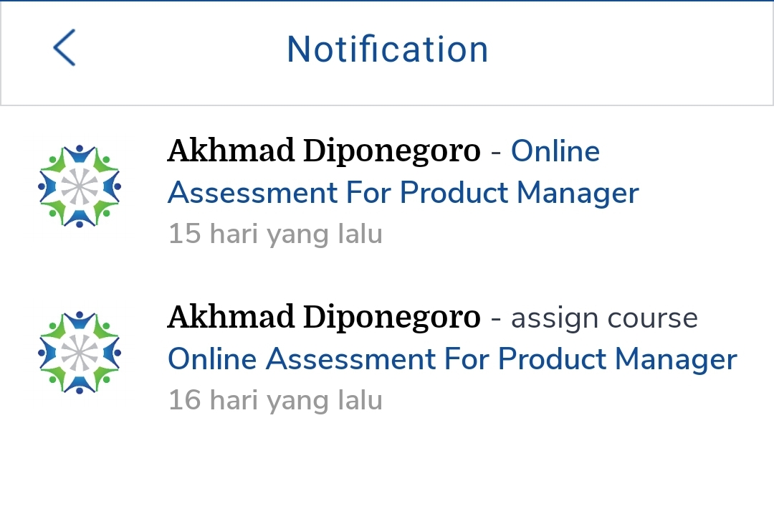Click the dash separator before "Online" in top notification
The width and height of the screenshot is (774, 532).
(x=496, y=152)
